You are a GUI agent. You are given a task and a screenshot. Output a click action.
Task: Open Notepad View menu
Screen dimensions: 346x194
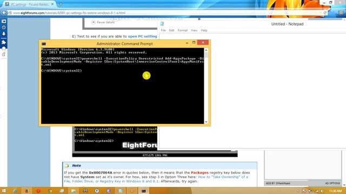194,30
